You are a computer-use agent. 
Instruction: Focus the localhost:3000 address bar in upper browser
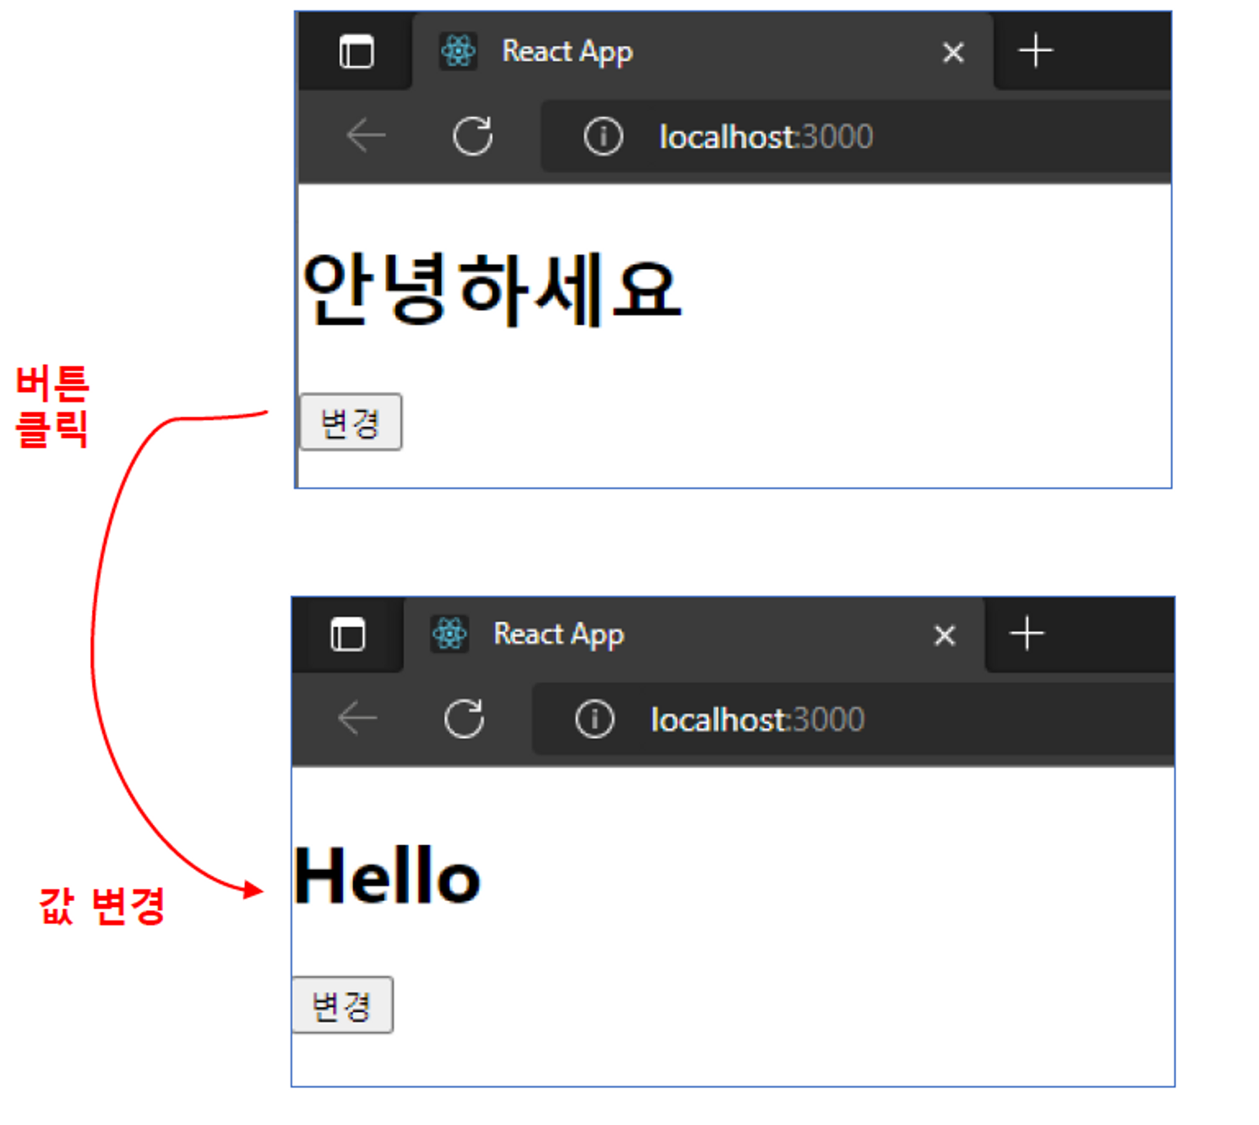[855, 136]
